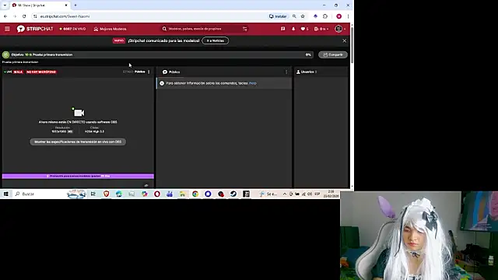Click the help link in chat message

point(253,83)
